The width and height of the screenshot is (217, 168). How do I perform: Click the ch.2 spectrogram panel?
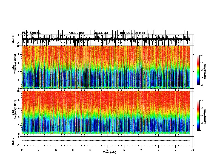point(106,113)
